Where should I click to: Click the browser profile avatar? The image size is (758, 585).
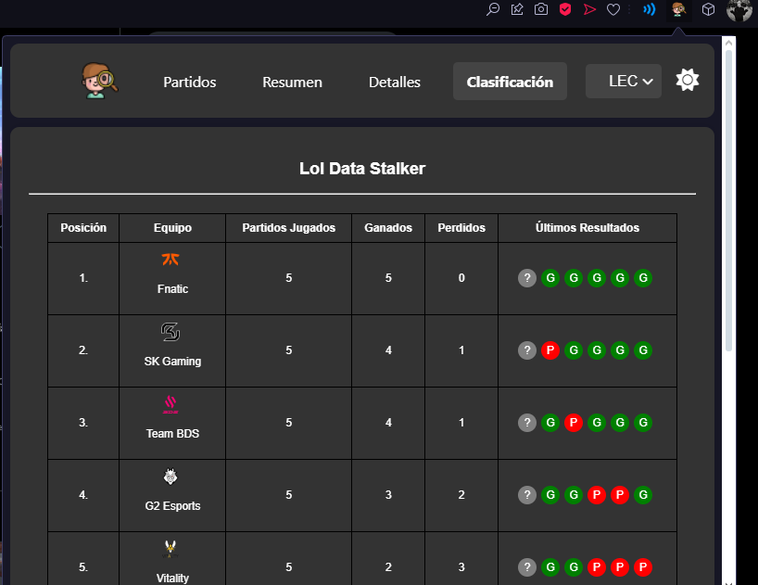pyautogui.click(x=739, y=9)
